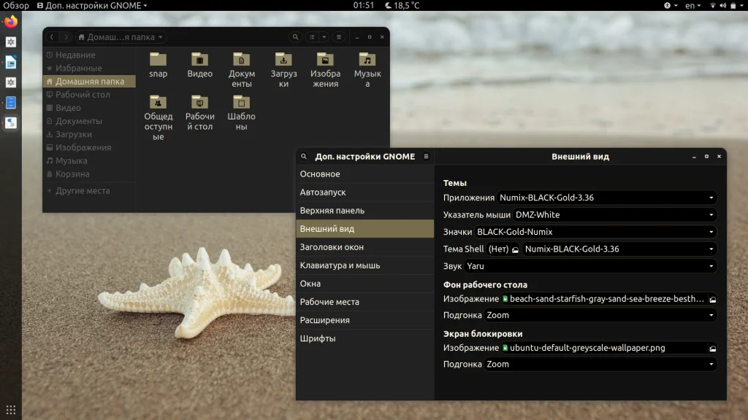Open the Загрузки folder icon

click(283, 61)
